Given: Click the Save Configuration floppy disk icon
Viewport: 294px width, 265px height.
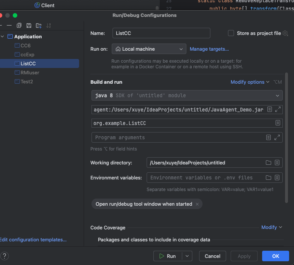Looking at the screenshot, I should [29, 26].
